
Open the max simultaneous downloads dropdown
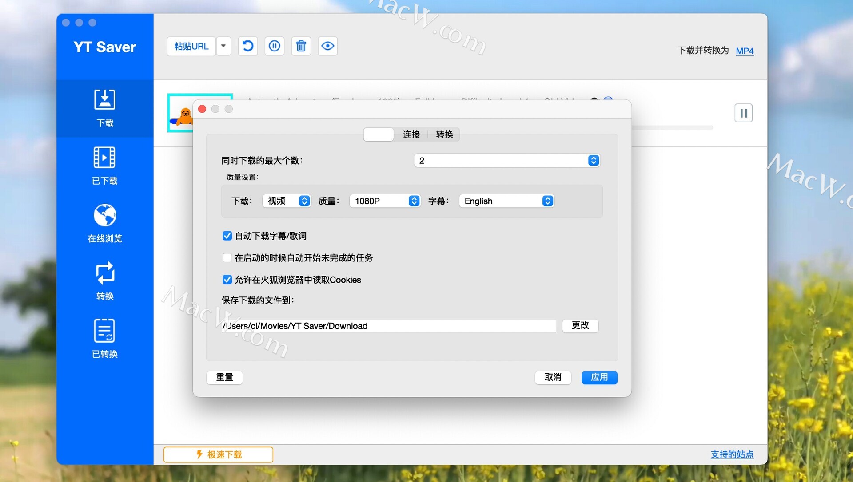click(507, 161)
